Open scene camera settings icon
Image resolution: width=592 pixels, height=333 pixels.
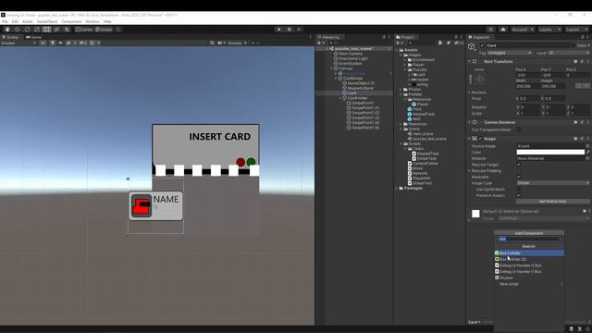[x=221, y=43]
